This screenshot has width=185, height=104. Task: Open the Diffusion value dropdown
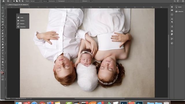92,1
